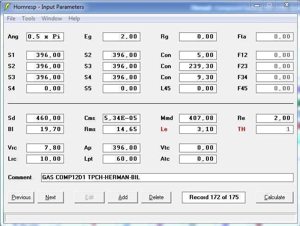
Task: Click the Delete record button
Action: click(156, 197)
